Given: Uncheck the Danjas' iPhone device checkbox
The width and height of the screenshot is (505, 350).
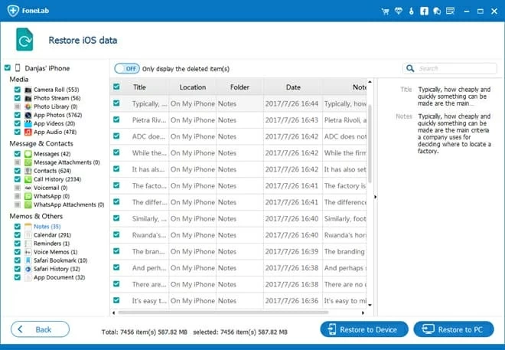Looking at the screenshot, I should click(7, 67).
